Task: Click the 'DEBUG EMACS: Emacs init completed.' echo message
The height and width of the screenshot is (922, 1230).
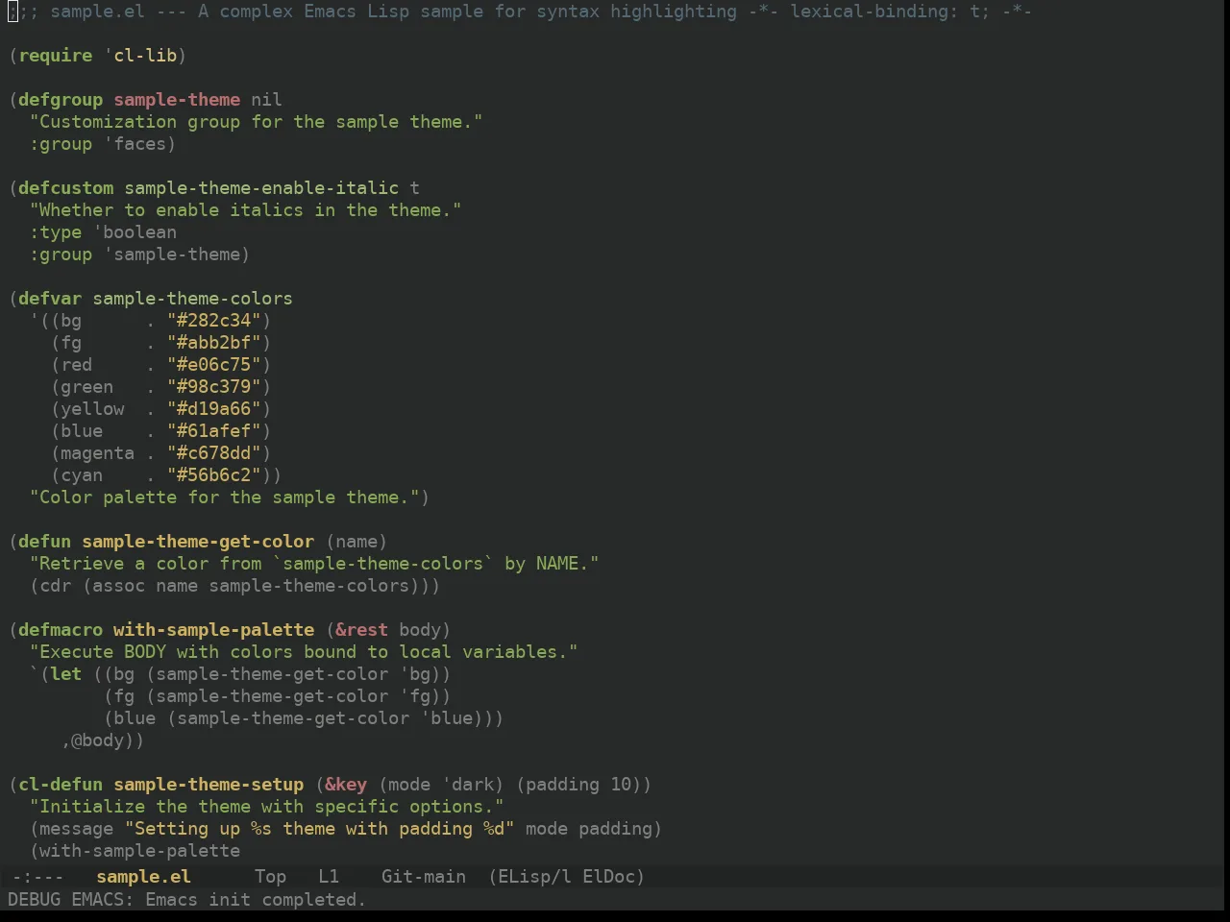Action: pyautogui.click(x=186, y=899)
